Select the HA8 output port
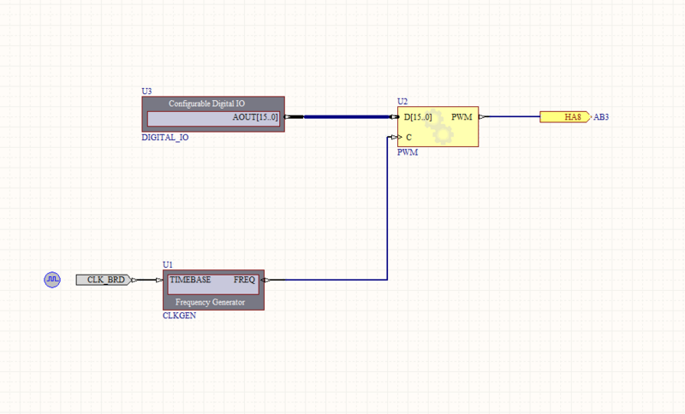The image size is (685, 414). pos(564,116)
